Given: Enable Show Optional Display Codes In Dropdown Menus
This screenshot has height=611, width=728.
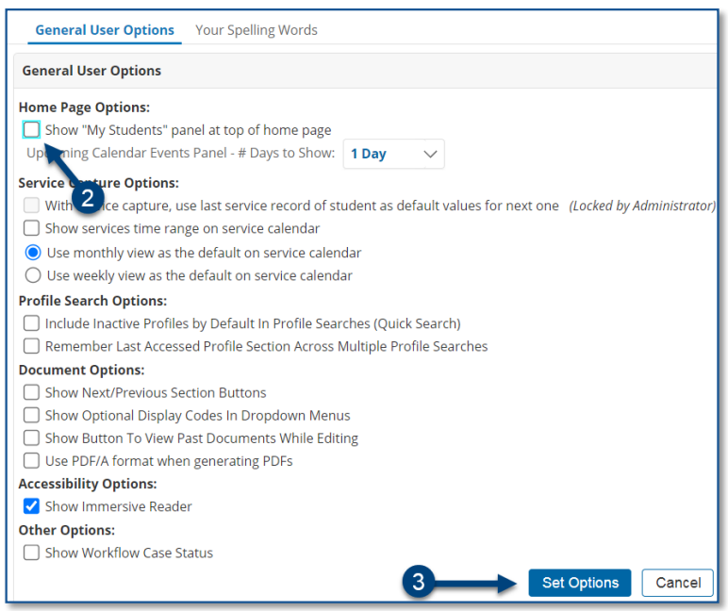Looking at the screenshot, I should coord(31,415).
